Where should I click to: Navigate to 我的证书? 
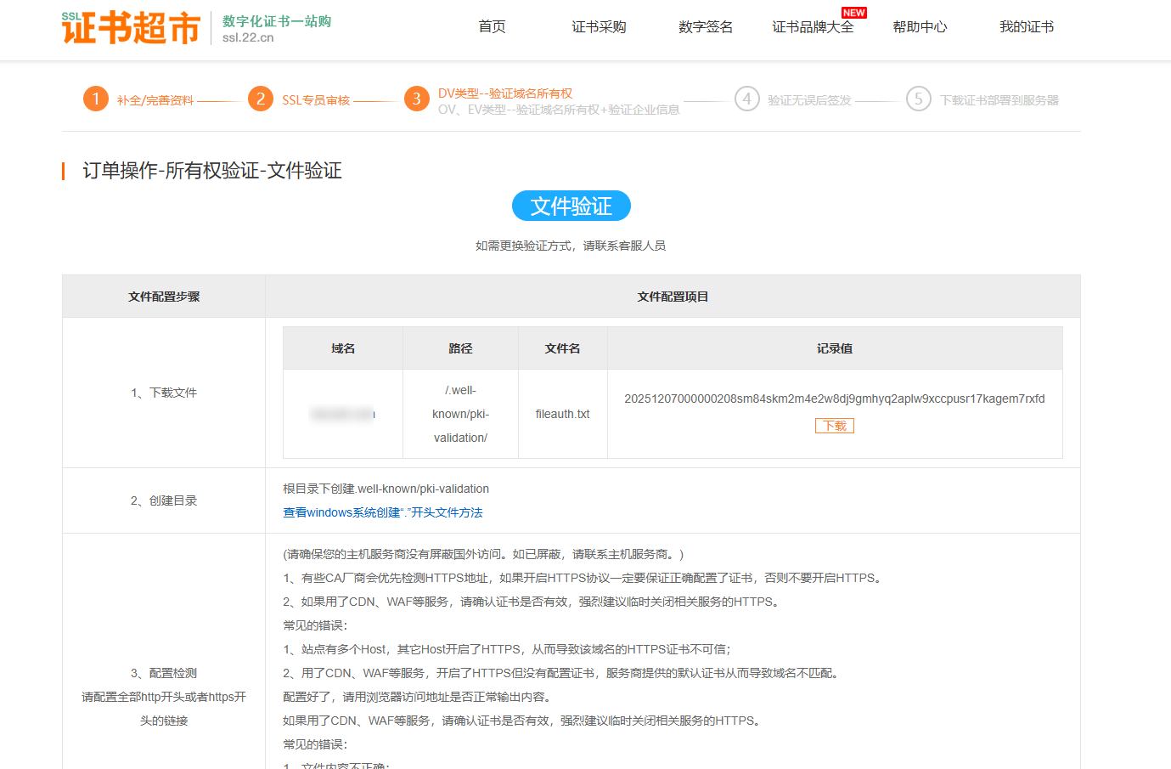pyautogui.click(x=1027, y=27)
